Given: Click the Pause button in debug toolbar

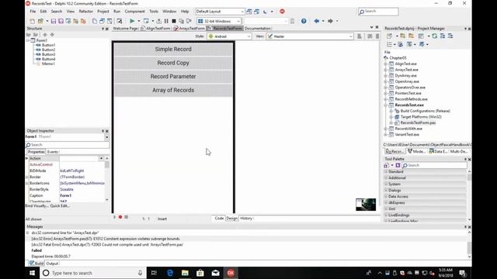Looking at the screenshot, I should (x=166, y=21).
